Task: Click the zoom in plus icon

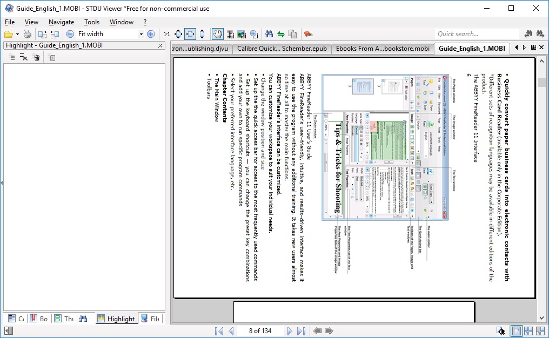Action: [150, 33]
